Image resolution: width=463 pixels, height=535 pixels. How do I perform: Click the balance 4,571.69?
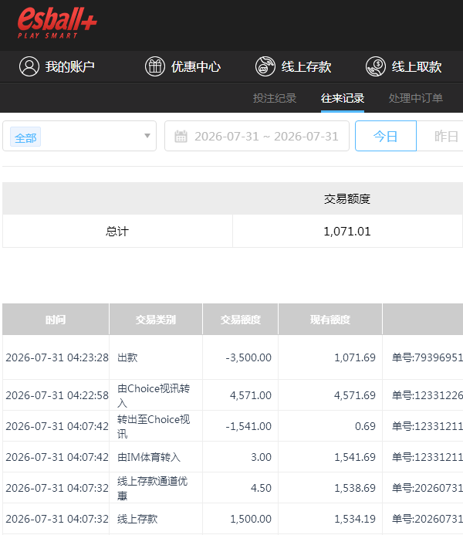(355, 395)
